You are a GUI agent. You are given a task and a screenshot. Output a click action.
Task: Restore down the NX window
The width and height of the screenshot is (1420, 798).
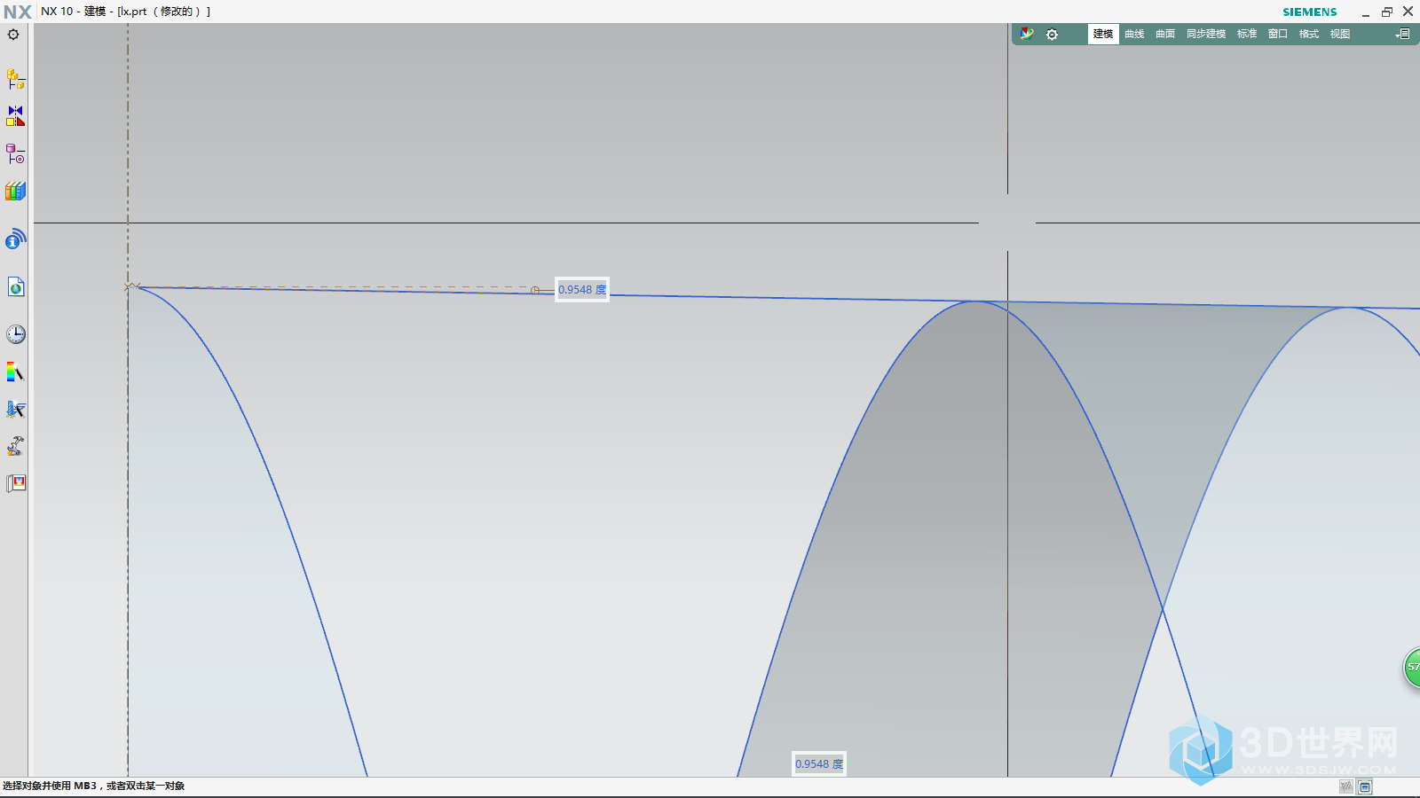pyautogui.click(x=1387, y=12)
